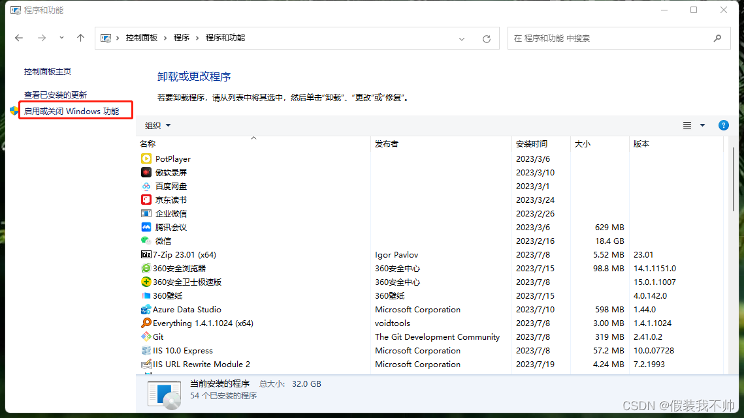Go to 控制面板 via breadcrumb
The height and width of the screenshot is (418, 744).
pos(142,38)
